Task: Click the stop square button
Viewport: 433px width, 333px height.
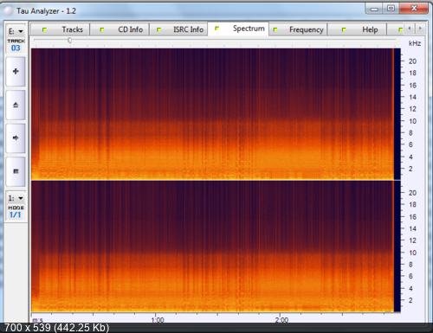Action: (x=16, y=171)
